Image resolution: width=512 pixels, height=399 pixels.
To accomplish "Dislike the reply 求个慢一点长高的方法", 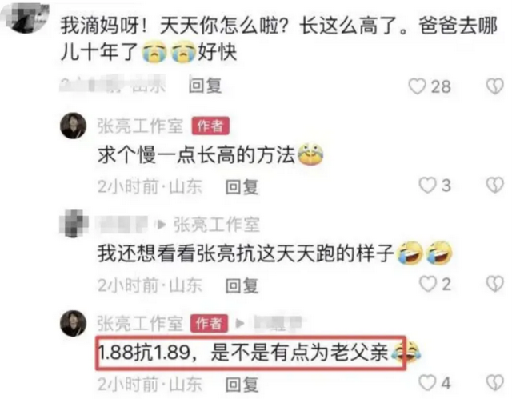I will pyautogui.click(x=495, y=186).
